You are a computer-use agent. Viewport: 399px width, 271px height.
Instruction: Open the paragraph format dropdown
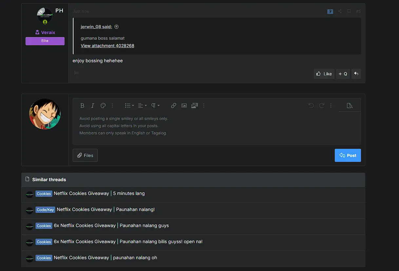click(155, 106)
